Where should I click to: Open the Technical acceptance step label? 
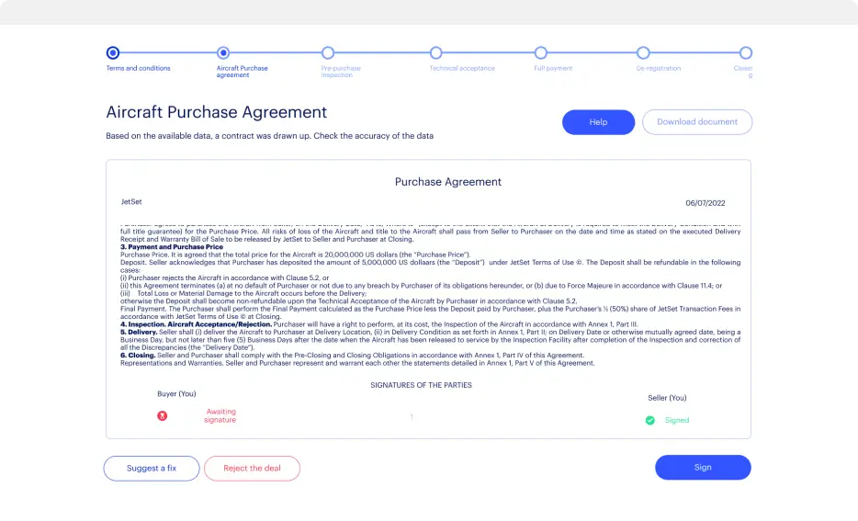[462, 68]
